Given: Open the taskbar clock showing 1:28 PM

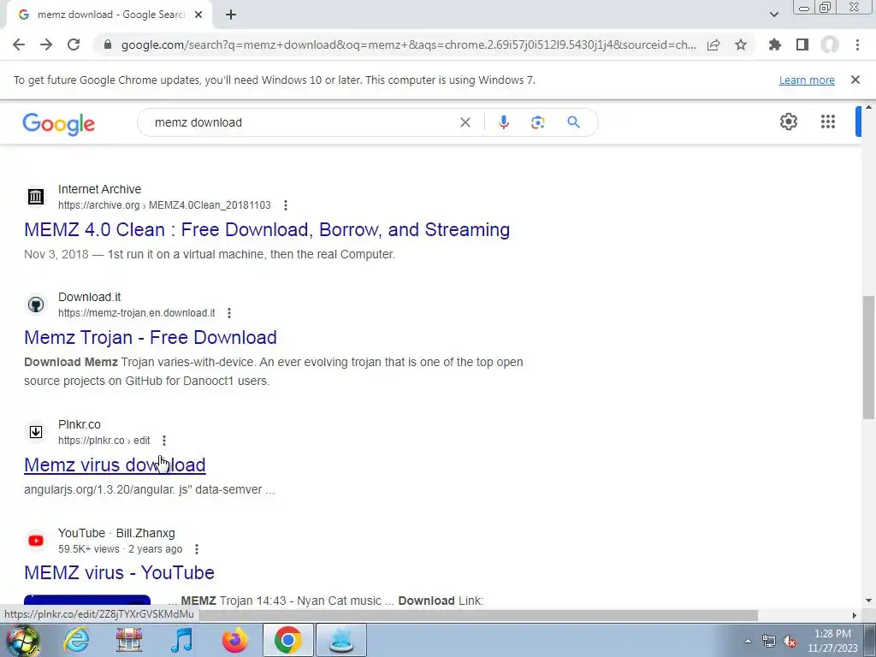Looking at the screenshot, I should (x=832, y=641).
